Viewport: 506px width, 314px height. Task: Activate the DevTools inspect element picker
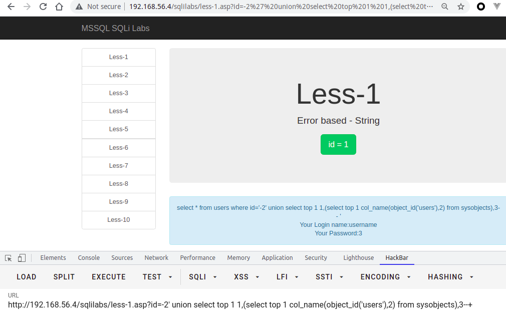9,258
